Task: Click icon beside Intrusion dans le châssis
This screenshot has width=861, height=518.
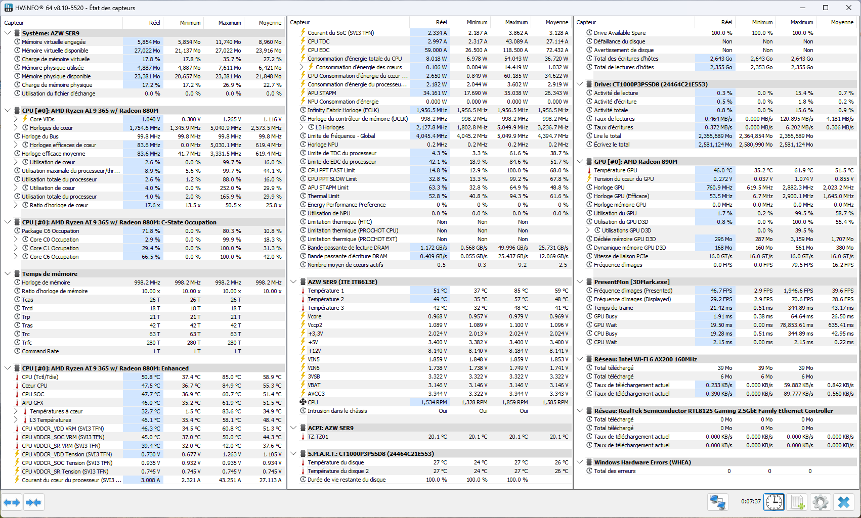Action: (303, 411)
